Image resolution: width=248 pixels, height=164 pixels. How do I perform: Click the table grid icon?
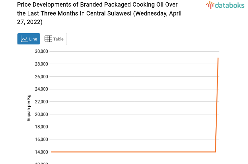point(48,39)
